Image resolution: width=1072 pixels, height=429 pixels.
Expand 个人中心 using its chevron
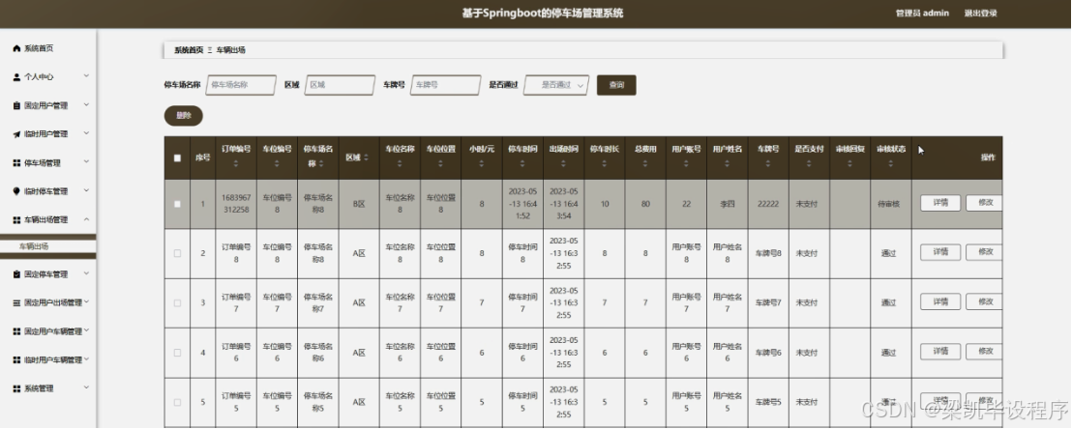[86, 76]
